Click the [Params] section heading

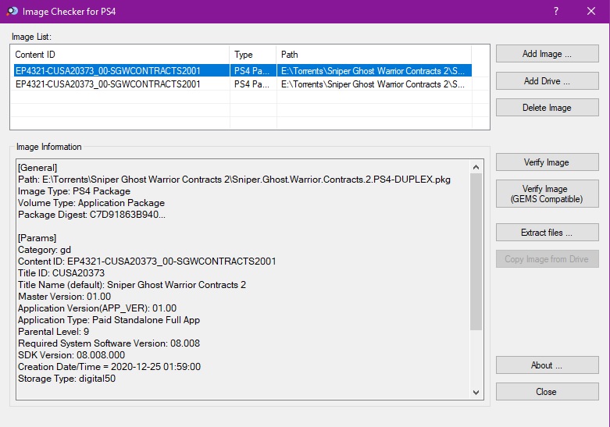(x=37, y=238)
